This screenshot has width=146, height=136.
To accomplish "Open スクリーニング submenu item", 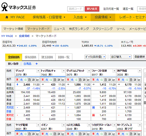I will pyautogui.click(x=103, y=29).
